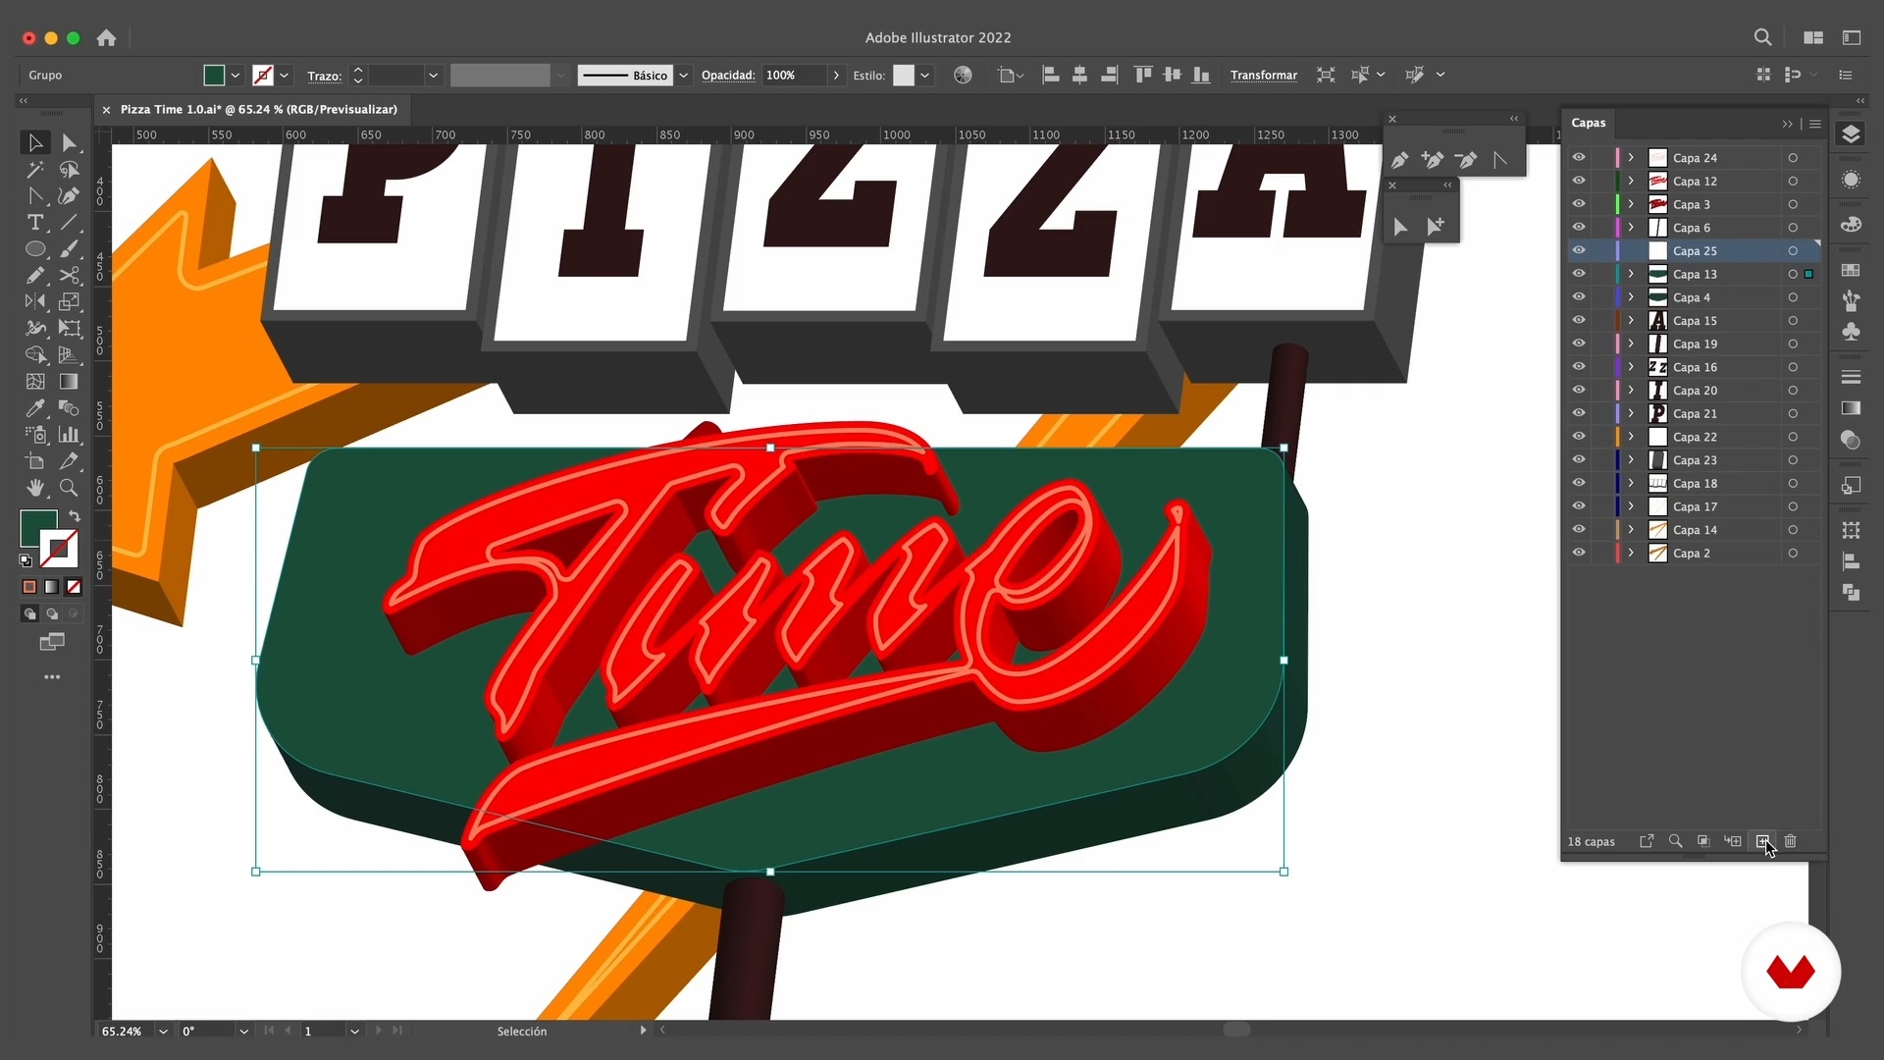The height and width of the screenshot is (1060, 1884).
Task: Expand layer Capa 19
Action: [x=1631, y=344]
